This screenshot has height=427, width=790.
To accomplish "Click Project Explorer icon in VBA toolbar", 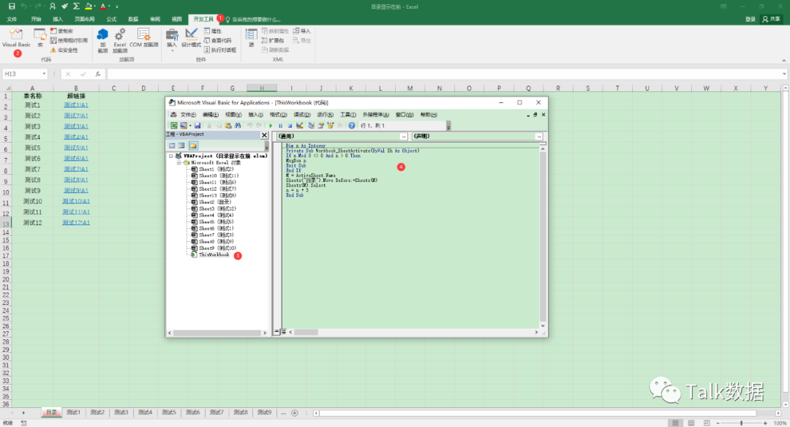I will pyautogui.click(x=312, y=125).
